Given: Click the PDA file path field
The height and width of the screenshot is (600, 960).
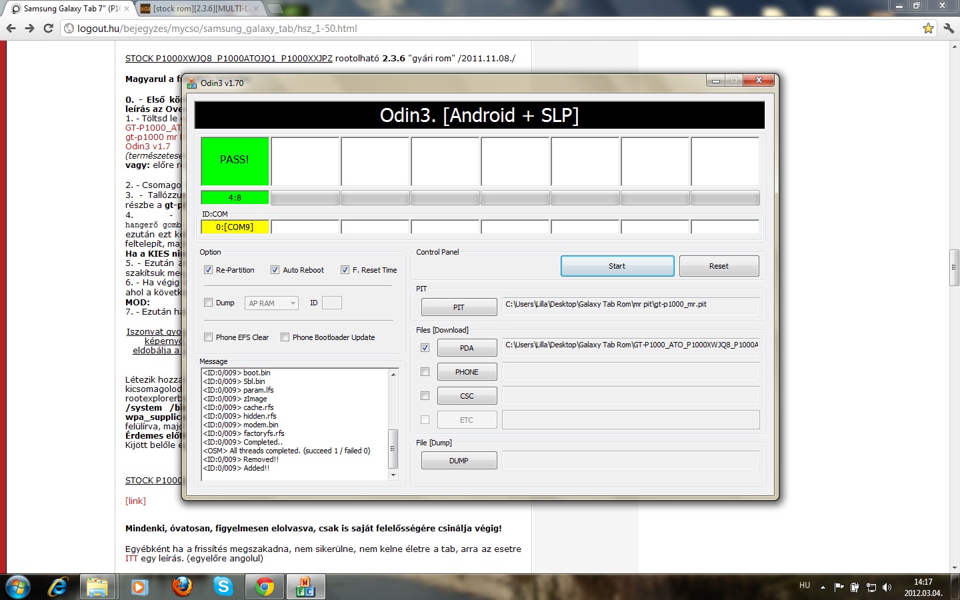Looking at the screenshot, I should tap(631, 347).
